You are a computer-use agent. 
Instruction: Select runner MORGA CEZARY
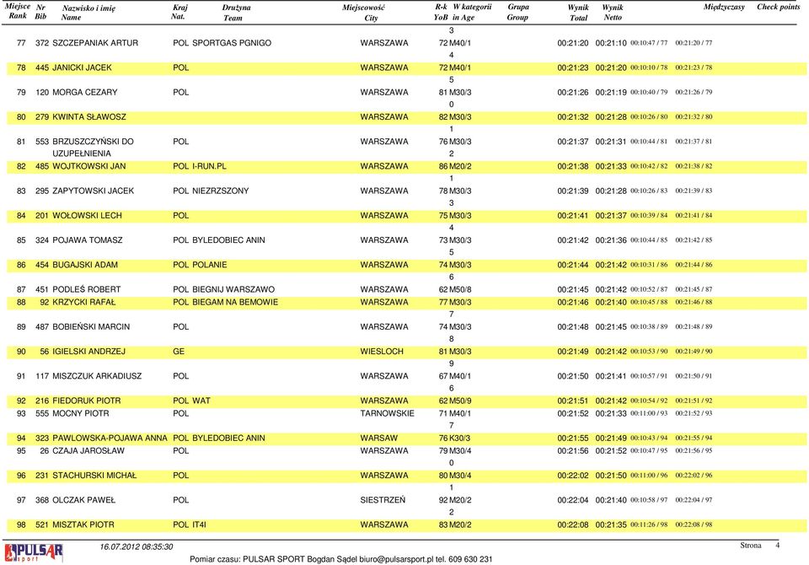(85, 93)
